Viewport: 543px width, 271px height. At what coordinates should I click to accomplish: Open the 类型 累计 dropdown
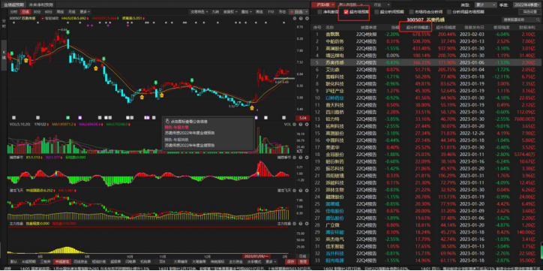tap(484, 5)
